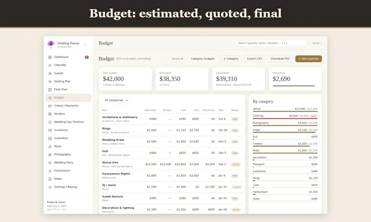Open the Guests section
This screenshot has width=371, height=222.
click(68, 73)
